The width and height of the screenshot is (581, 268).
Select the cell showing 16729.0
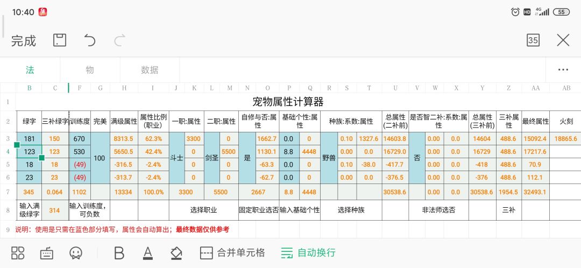point(395,152)
